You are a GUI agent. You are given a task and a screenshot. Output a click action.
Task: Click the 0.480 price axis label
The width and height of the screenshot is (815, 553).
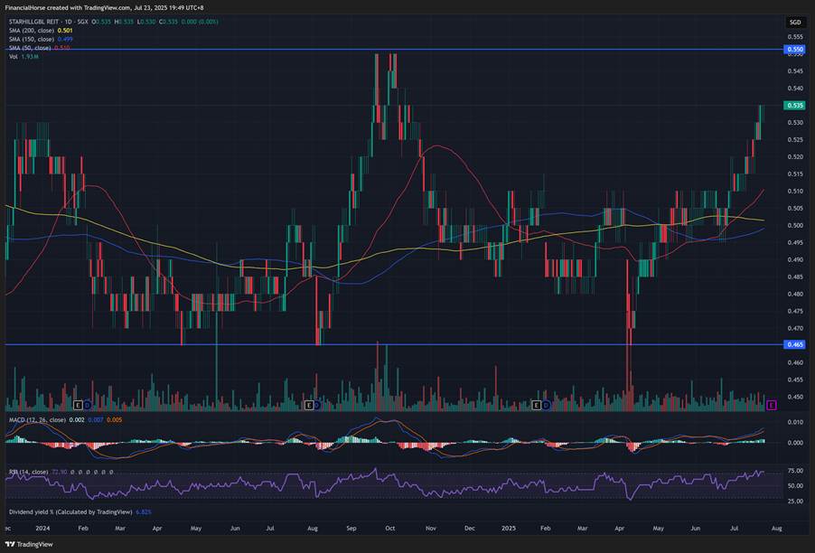coord(795,295)
